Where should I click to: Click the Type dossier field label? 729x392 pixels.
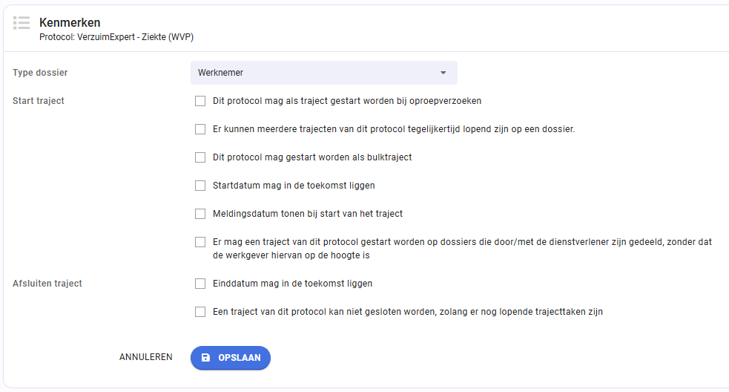40,73
